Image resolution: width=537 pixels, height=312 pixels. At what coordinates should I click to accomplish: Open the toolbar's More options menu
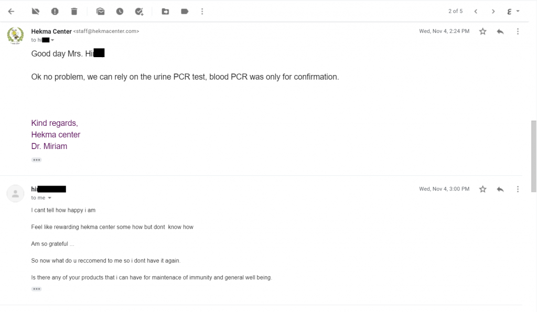pos(203,11)
